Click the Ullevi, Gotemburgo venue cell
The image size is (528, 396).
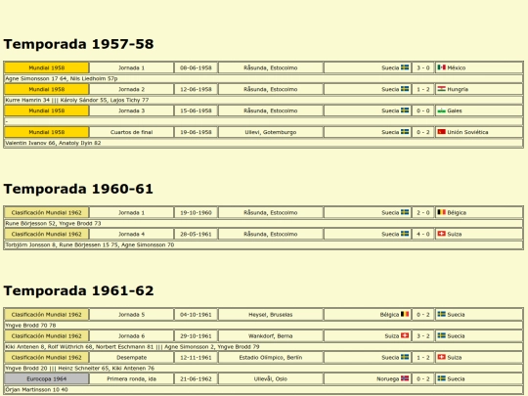click(x=271, y=132)
